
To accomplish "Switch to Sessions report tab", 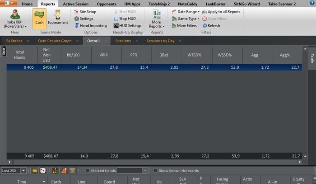I will 123,41.
